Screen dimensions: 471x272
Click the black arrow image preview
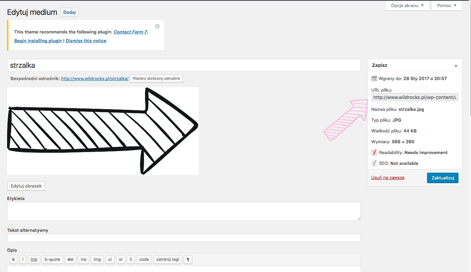[102, 131]
